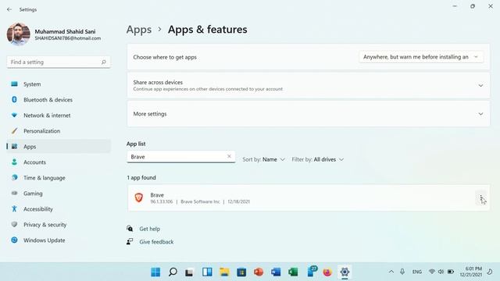The width and height of the screenshot is (500, 281).
Task: Open Accessibility settings
Action: pos(59,209)
